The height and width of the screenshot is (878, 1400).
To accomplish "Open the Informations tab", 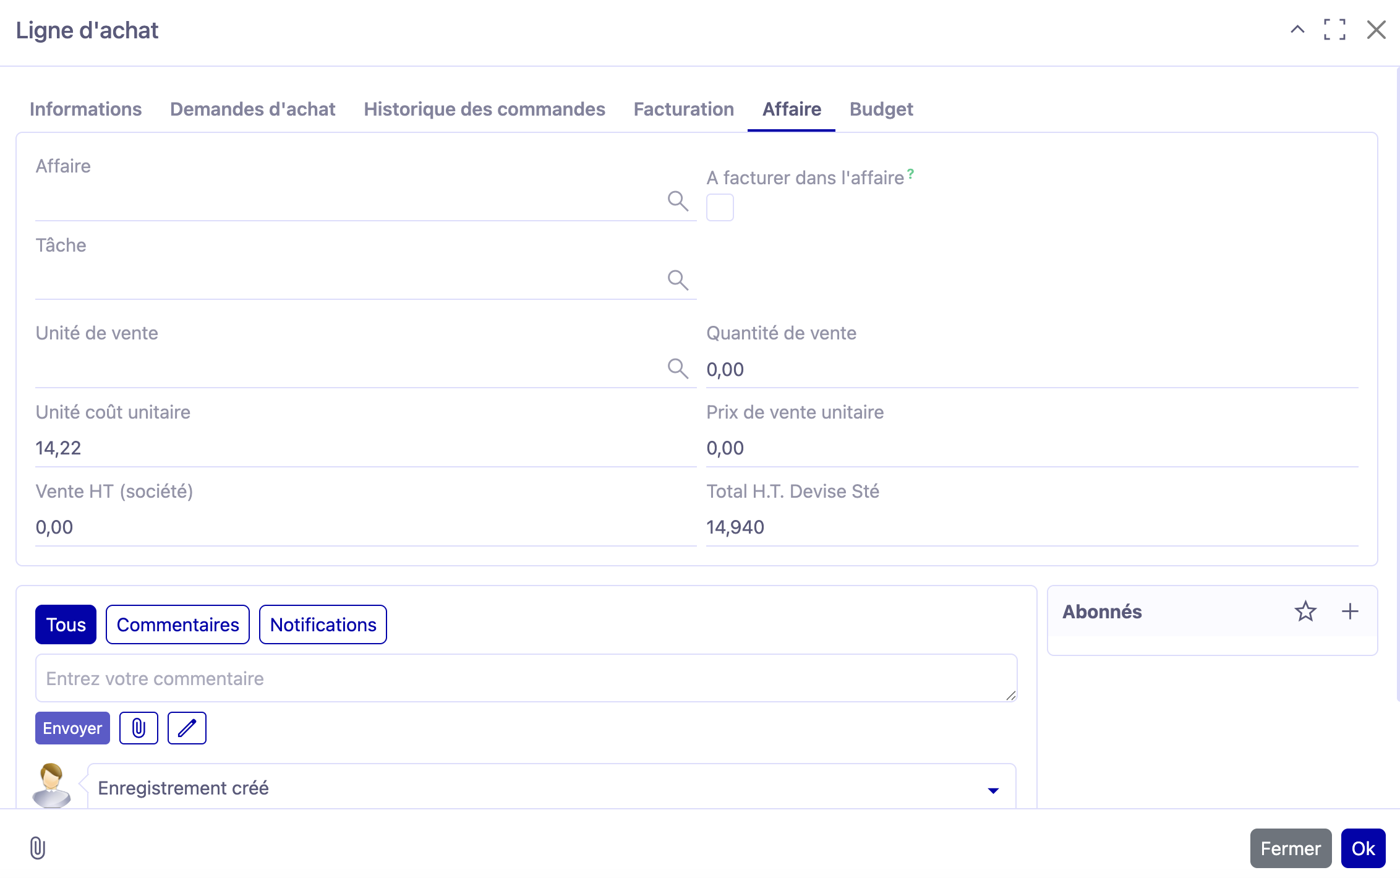I will click(x=85, y=109).
